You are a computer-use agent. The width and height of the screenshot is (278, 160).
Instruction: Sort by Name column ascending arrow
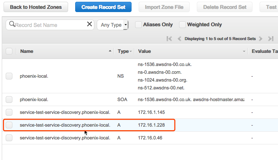(x=110, y=51)
